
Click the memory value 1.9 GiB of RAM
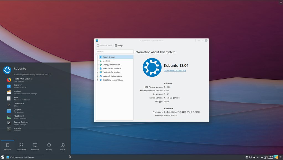pyautogui.click(x=171, y=116)
